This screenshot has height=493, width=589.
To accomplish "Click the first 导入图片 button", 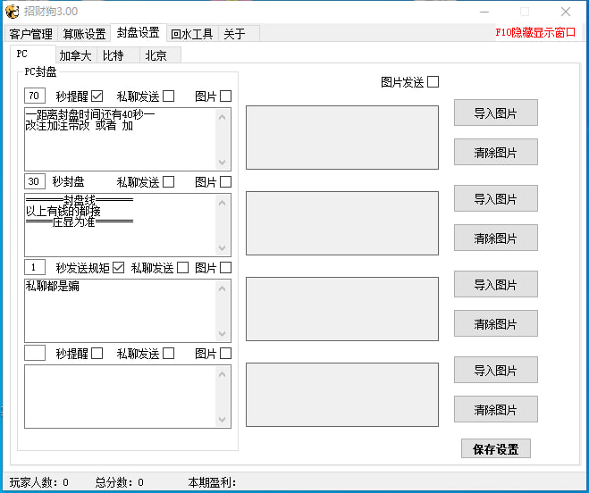I will pos(495,113).
